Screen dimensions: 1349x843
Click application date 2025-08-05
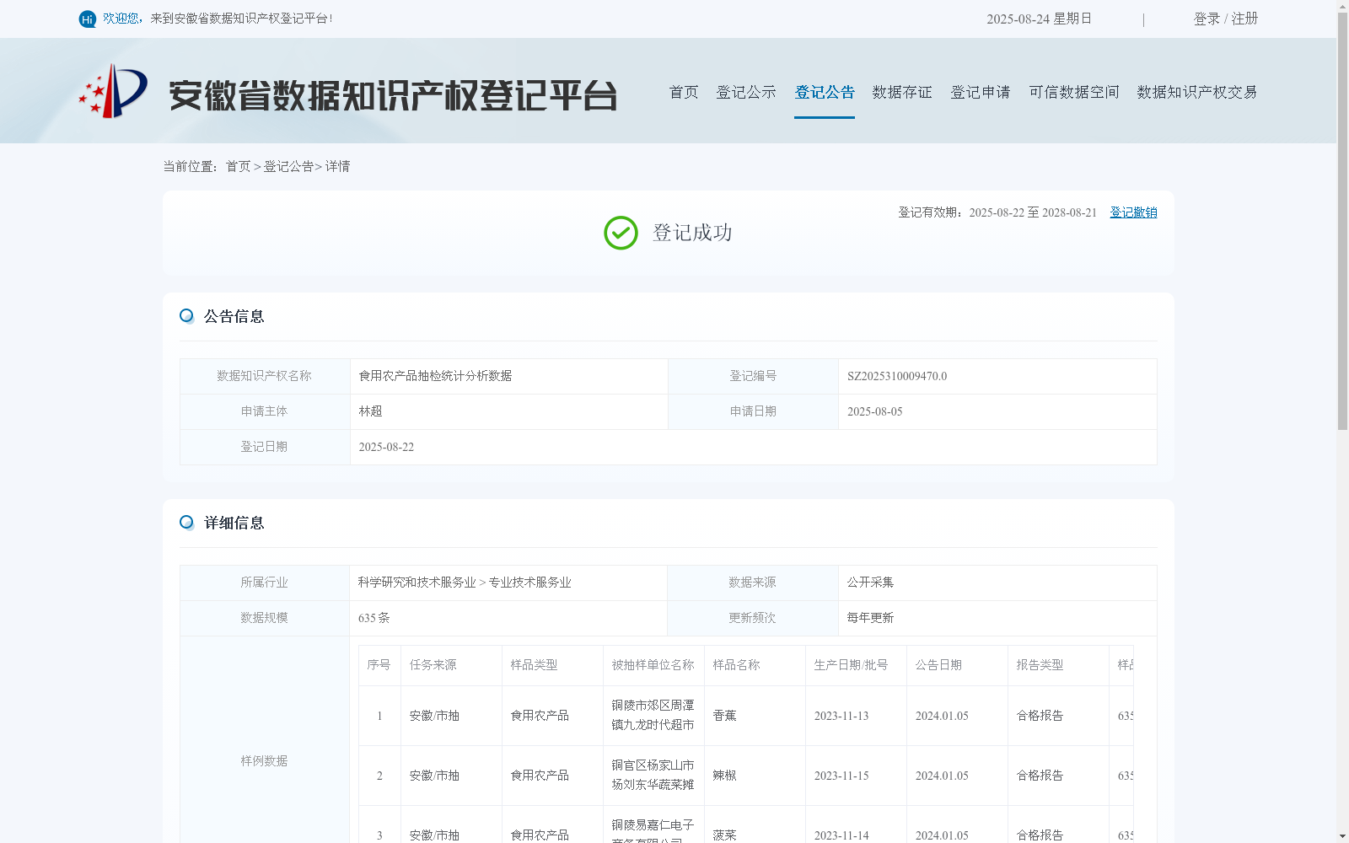click(874, 411)
